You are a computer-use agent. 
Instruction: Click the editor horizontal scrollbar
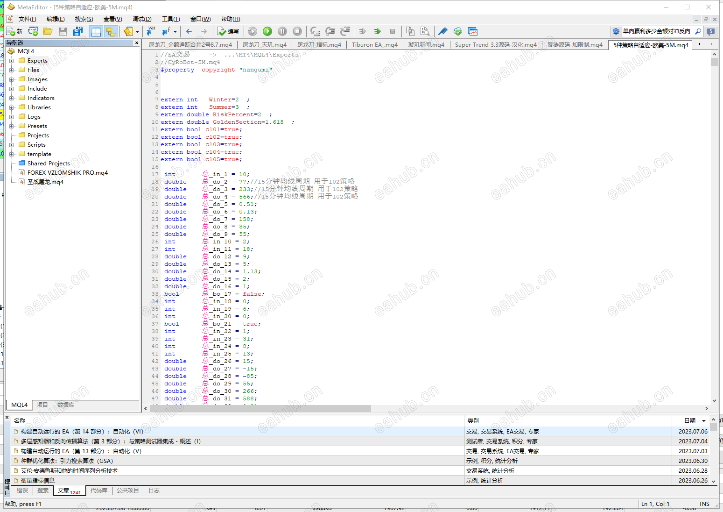260,409
